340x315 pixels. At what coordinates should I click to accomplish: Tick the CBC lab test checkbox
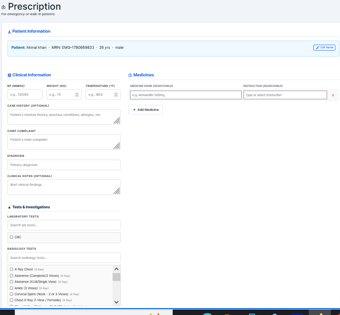pos(11,237)
